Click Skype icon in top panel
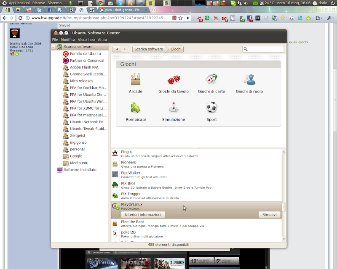The height and width of the screenshot is (269, 337). (x=120, y=3)
